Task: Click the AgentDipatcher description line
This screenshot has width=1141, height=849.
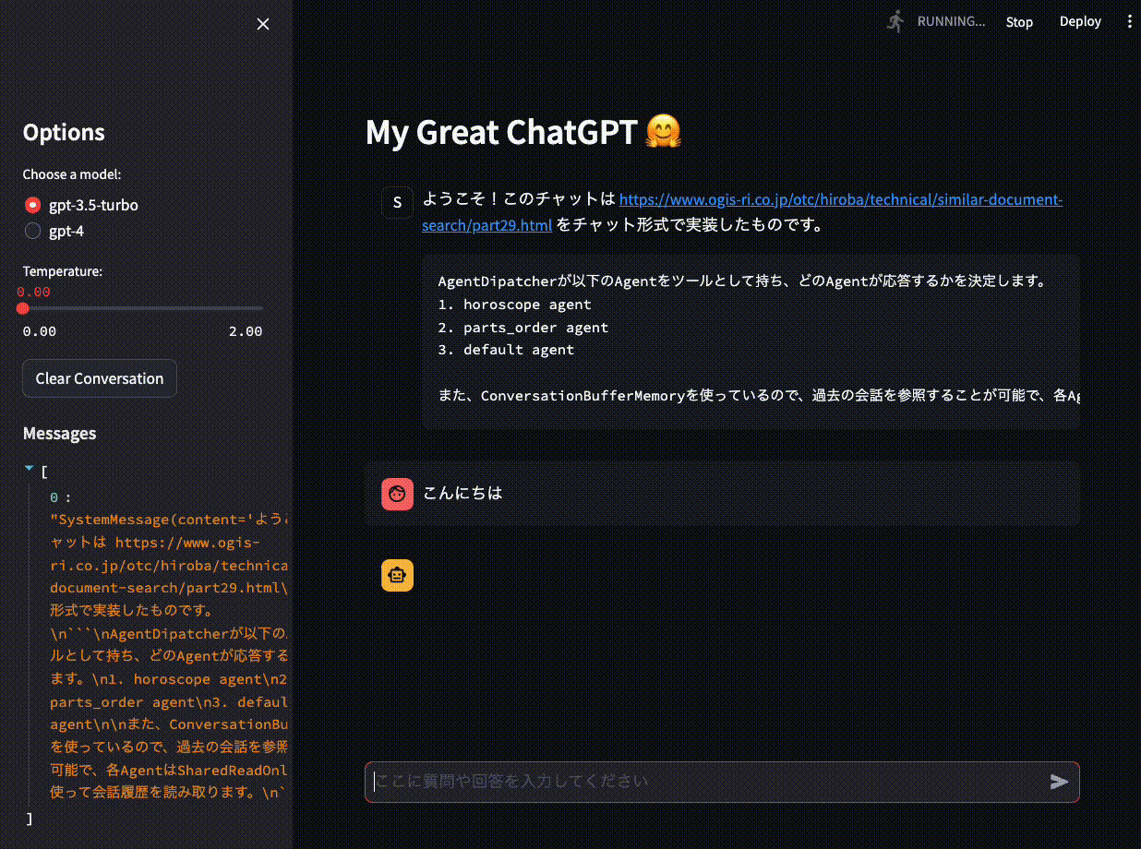Action: click(742, 281)
